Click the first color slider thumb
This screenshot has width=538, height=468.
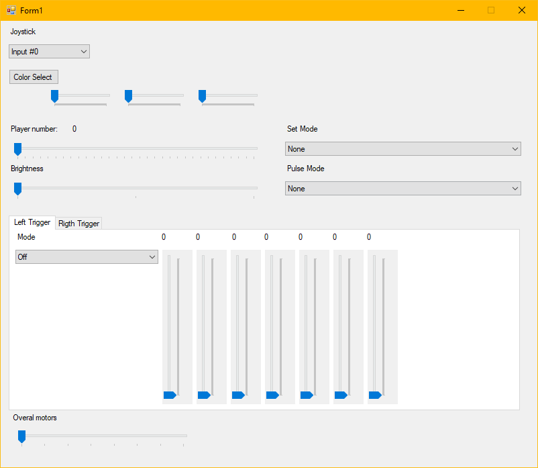[x=54, y=97]
